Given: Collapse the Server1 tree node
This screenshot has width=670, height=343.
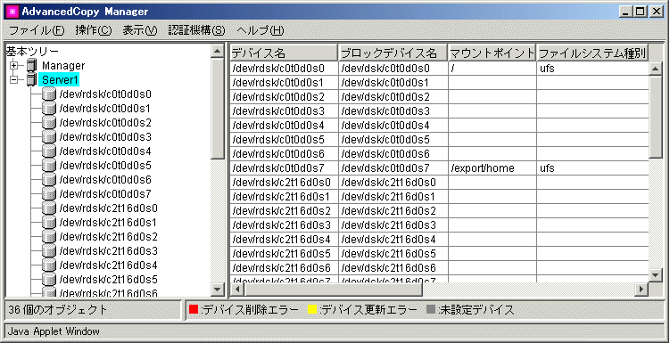Looking at the screenshot, I should click(15, 80).
